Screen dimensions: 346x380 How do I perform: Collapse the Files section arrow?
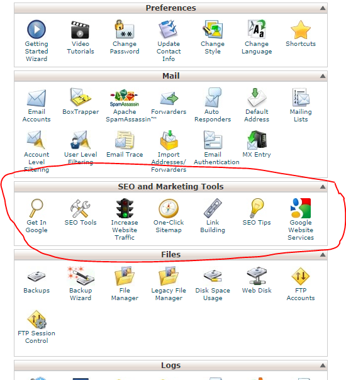coord(323,255)
